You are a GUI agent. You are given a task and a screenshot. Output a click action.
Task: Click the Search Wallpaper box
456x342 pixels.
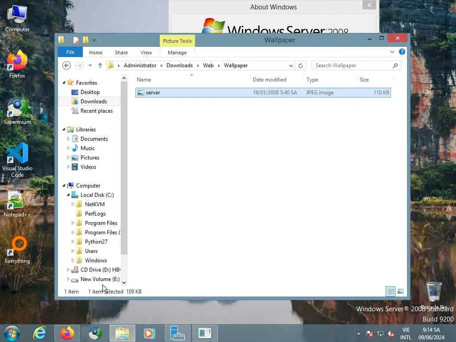pyautogui.click(x=356, y=65)
